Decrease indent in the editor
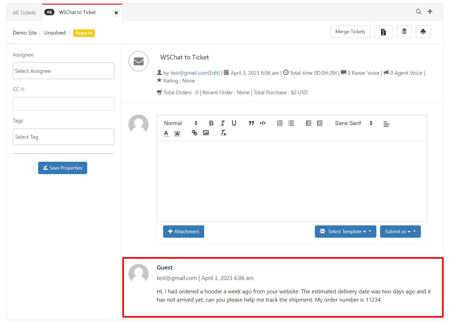 [308, 123]
